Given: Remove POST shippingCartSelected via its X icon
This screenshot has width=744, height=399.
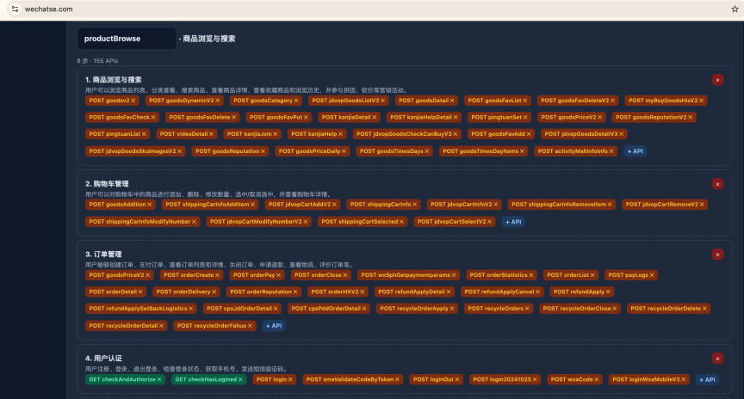Looking at the screenshot, I should 401,222.
